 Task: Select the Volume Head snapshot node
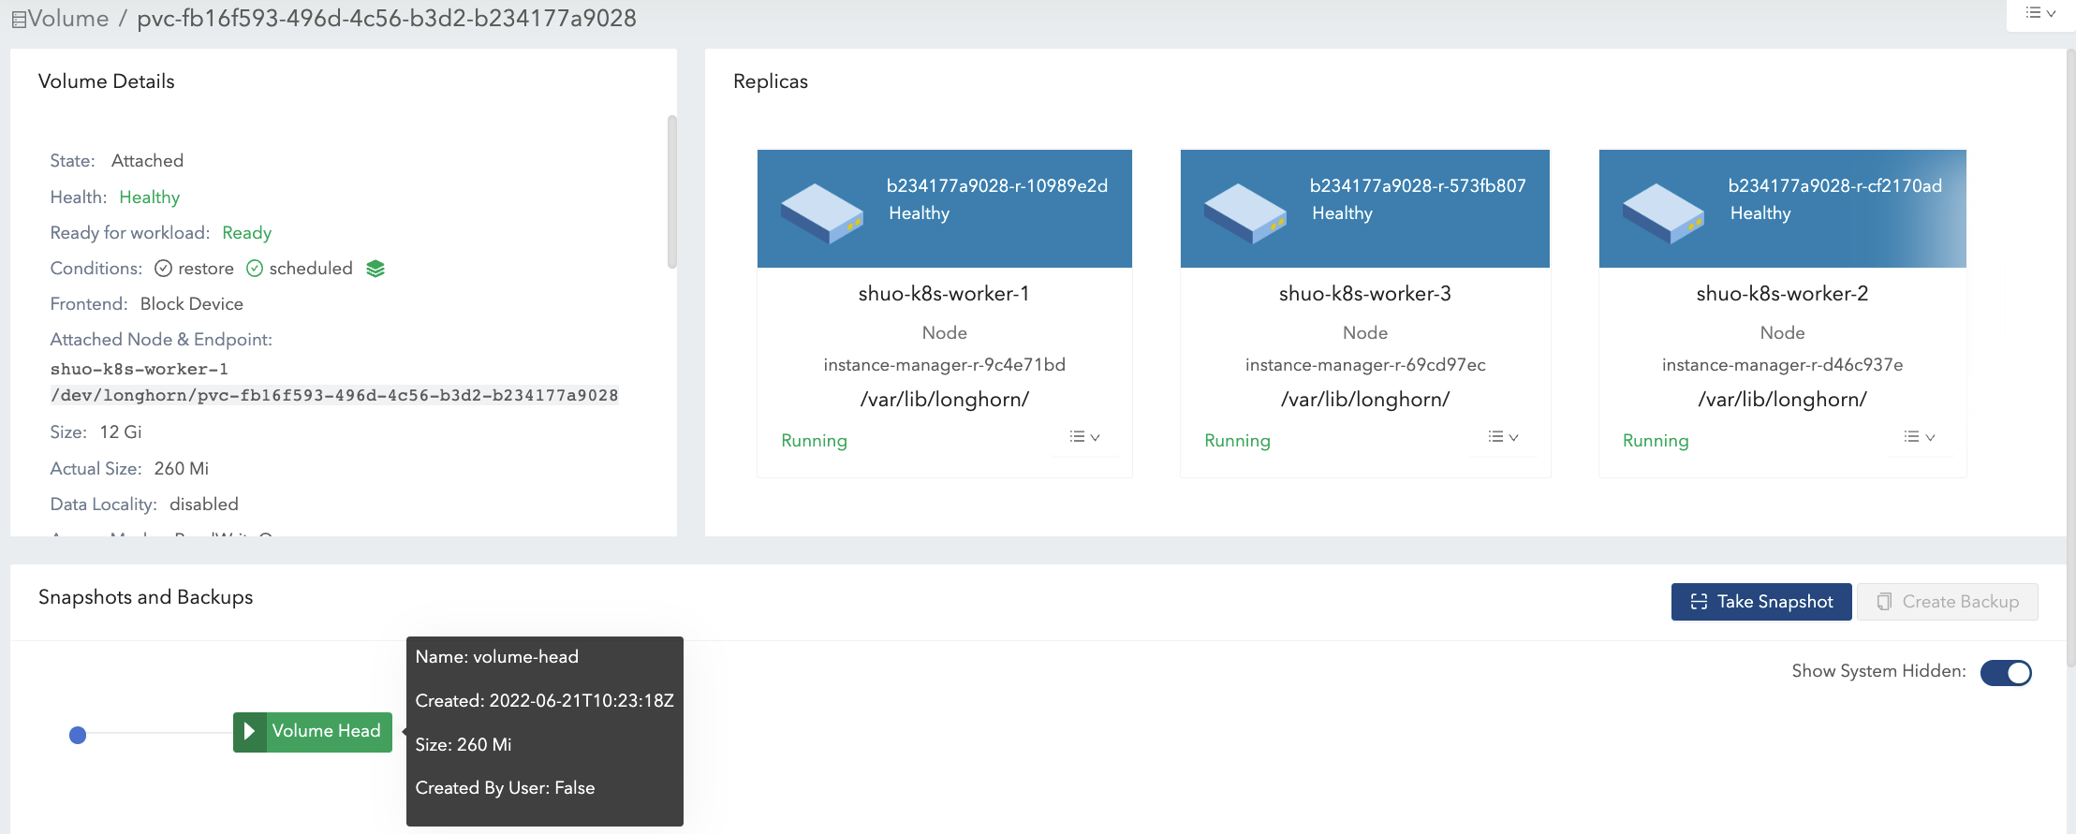[325, 731]
